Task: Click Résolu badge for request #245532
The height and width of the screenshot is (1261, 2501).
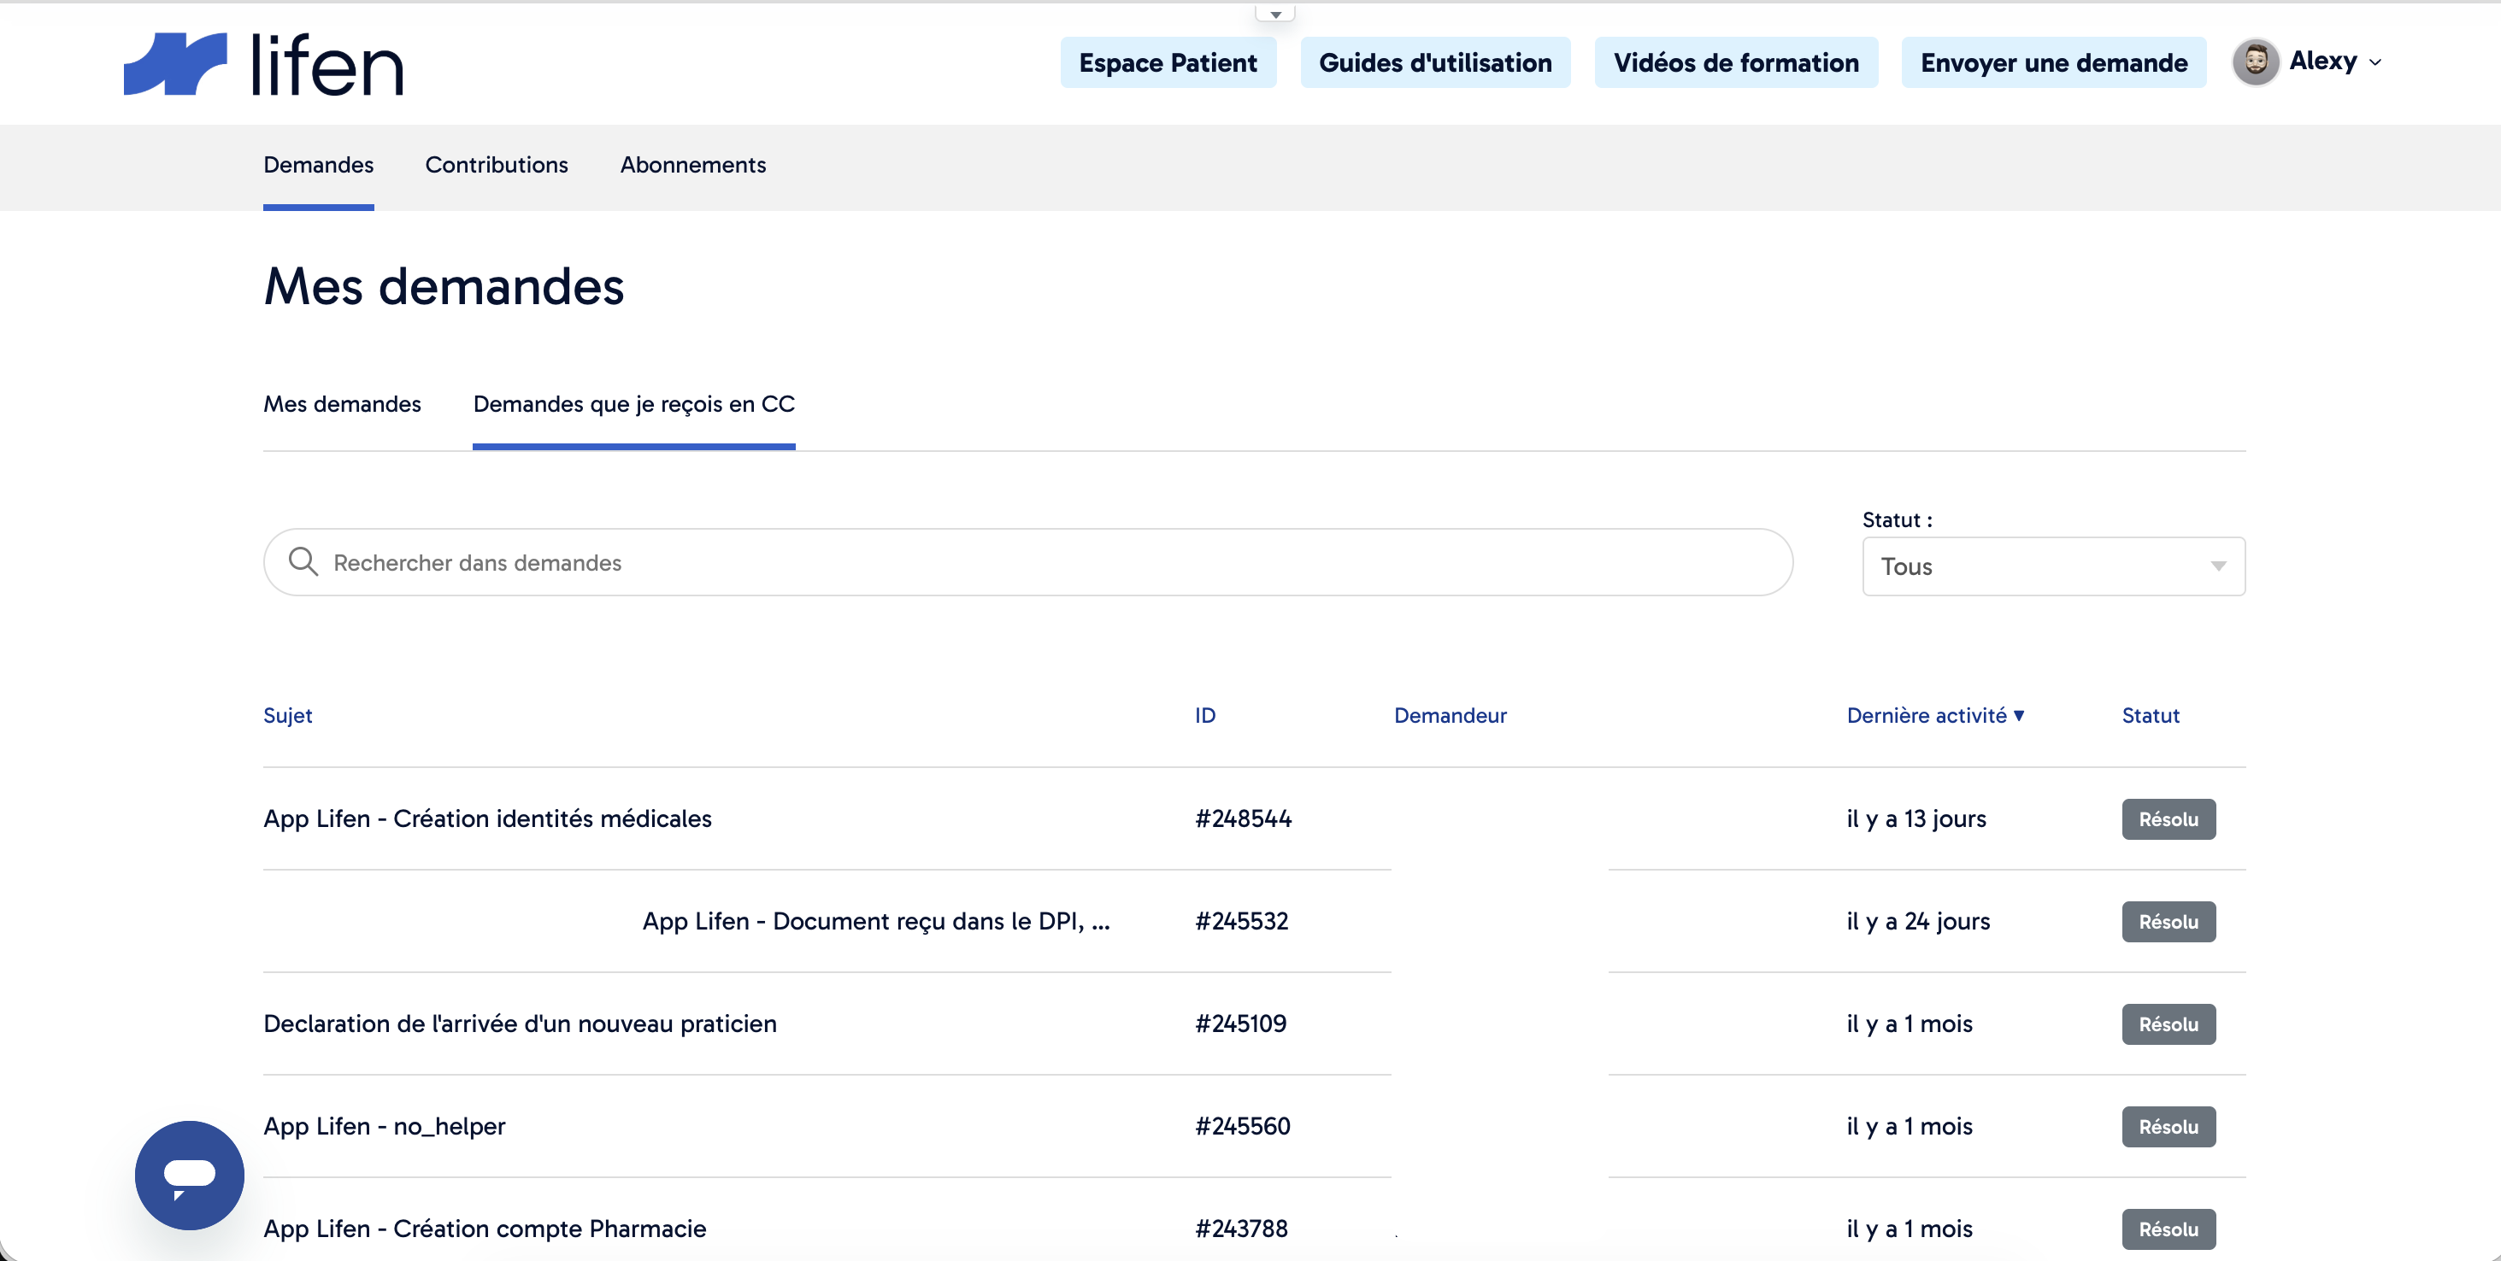Action: click(2168, 921)
